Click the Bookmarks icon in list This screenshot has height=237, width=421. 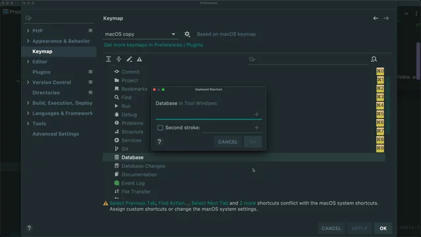point(116,89)
